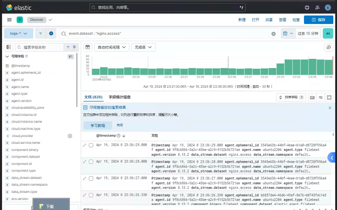Add a filter with the plus icon

pos(51,33)
